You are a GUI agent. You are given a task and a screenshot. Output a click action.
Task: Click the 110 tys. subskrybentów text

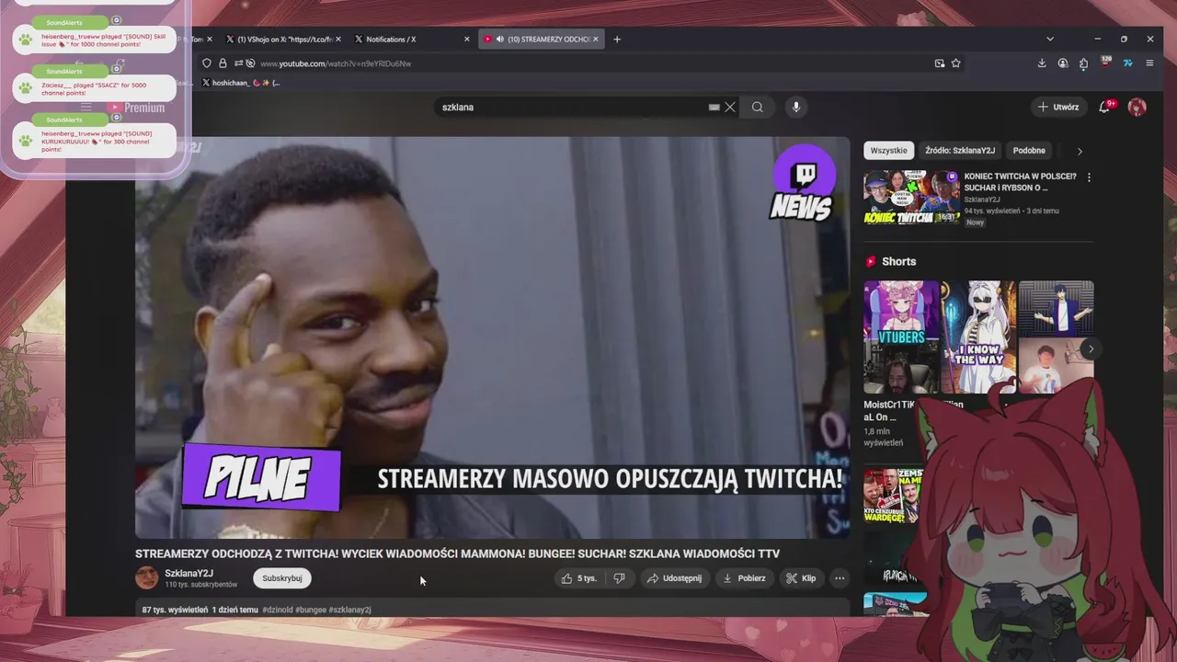200,585
